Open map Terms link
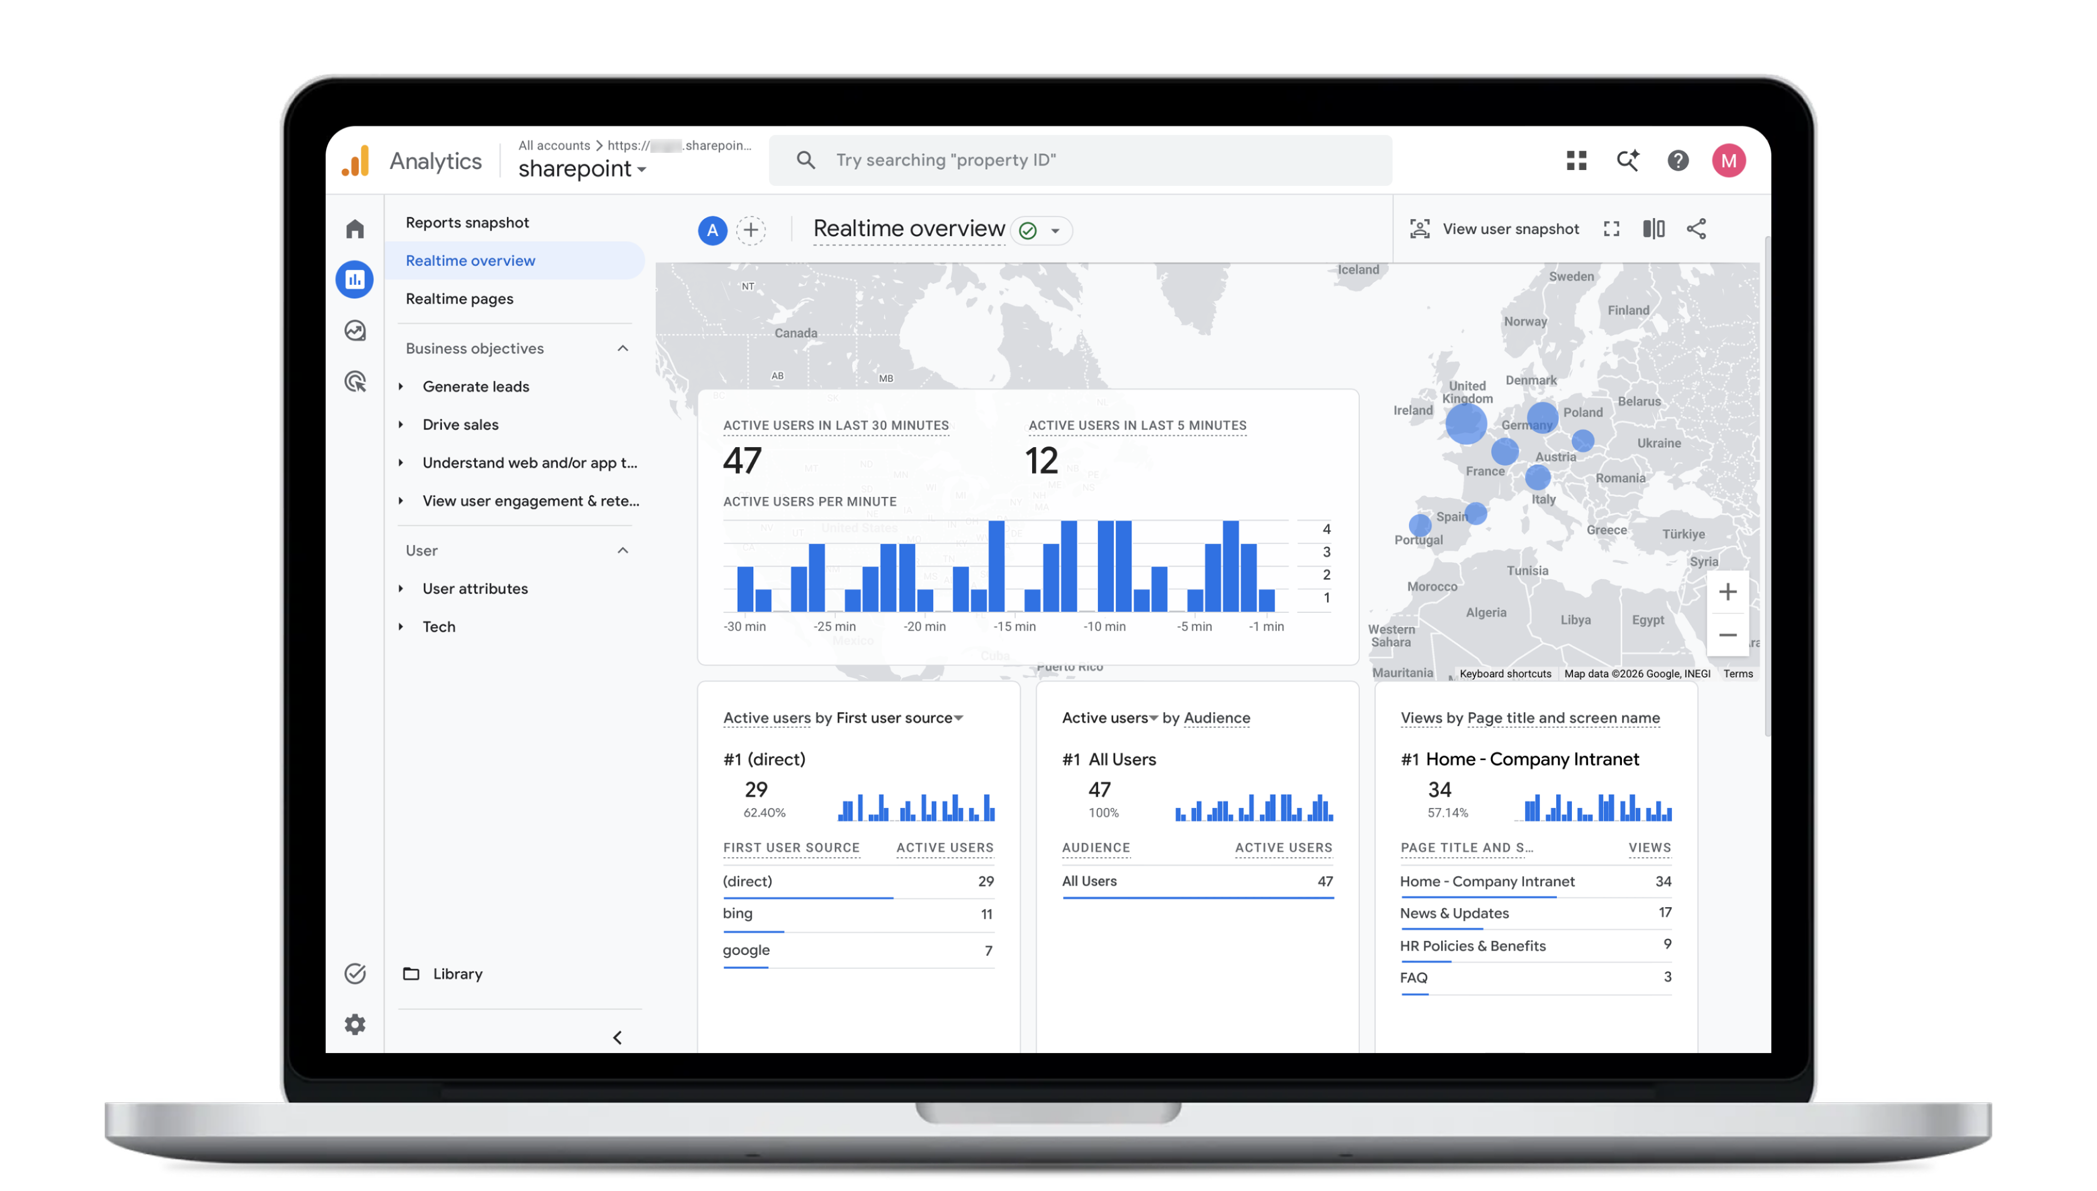This screenshot has height=1191, width=2097. 1737,674
